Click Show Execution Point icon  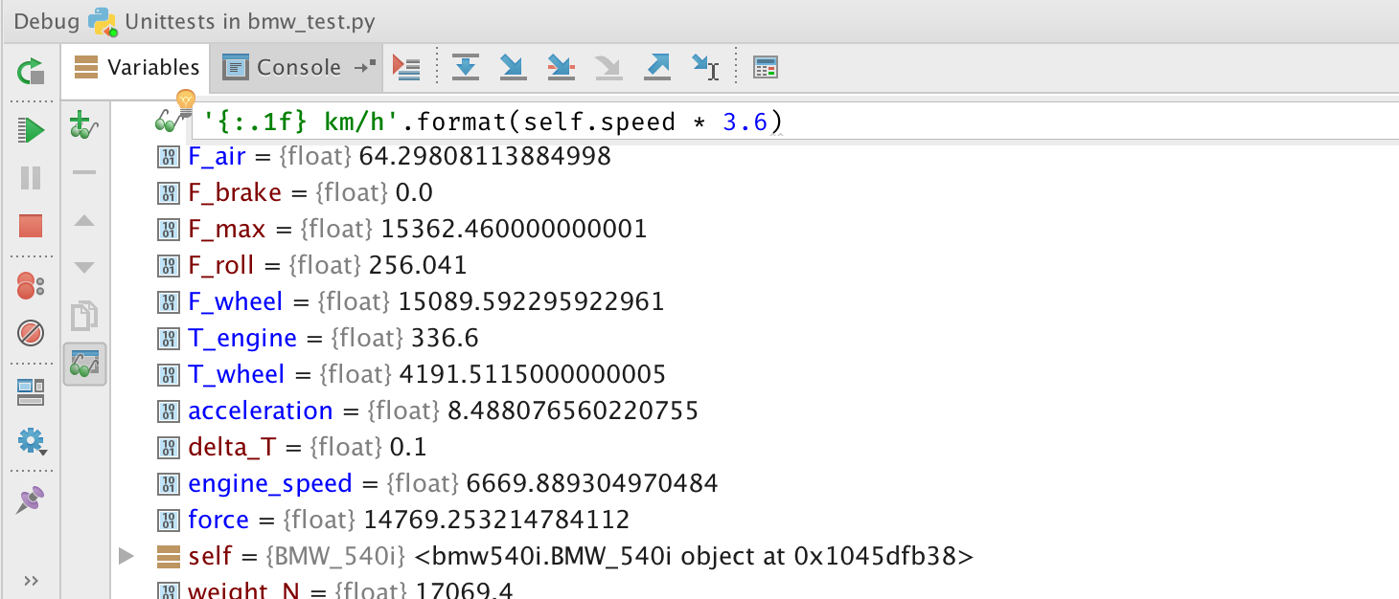[x=407, y=67]
